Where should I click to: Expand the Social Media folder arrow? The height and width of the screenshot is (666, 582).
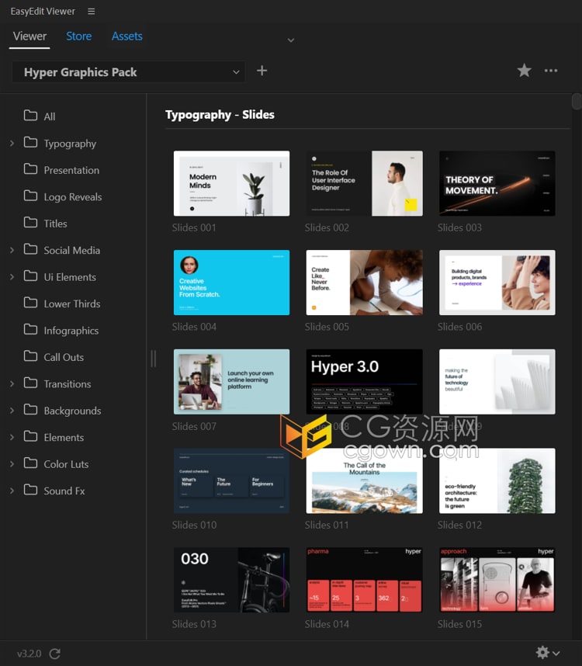(12, 250)
